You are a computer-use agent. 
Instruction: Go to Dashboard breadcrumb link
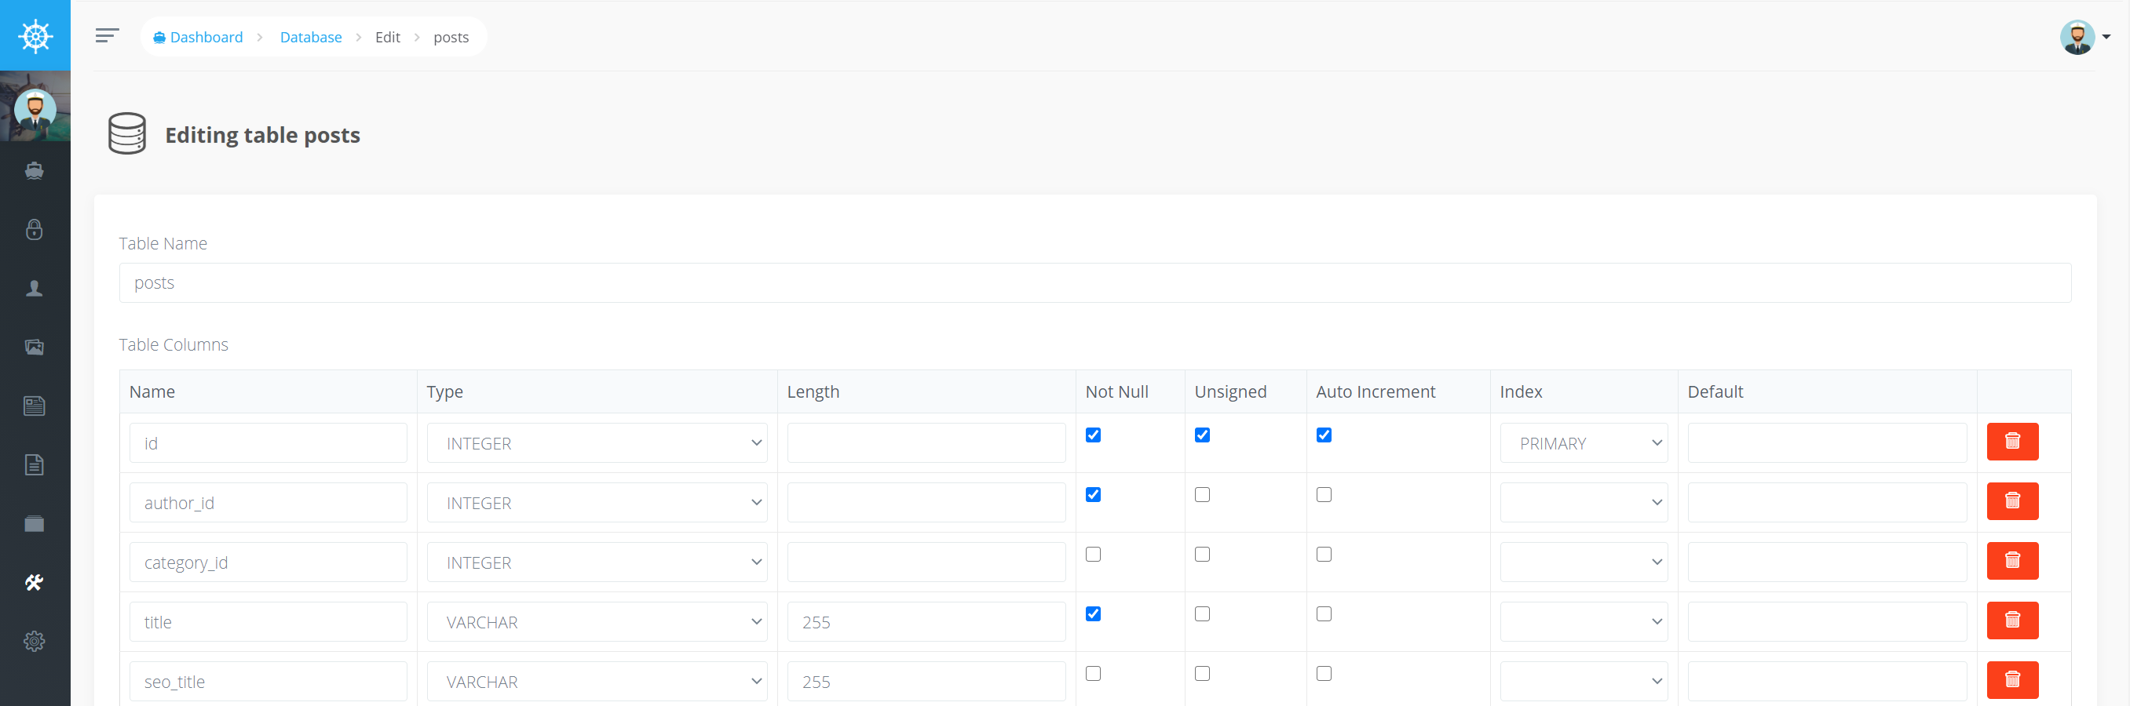[x=199, y=37]
